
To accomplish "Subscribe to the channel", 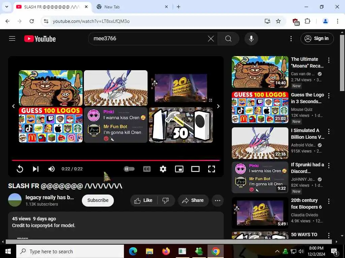I will [x=98, y=200].
